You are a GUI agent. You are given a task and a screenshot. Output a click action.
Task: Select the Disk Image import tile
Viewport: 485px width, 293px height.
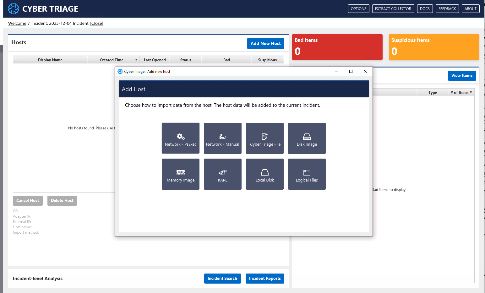tap(307, 138)
